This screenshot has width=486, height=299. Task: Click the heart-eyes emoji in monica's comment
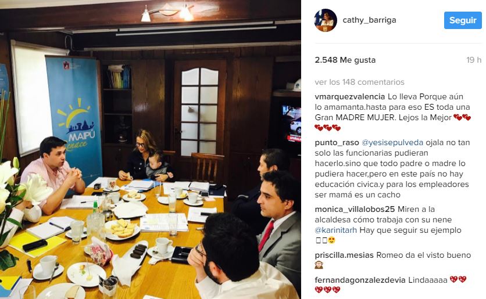click(331, 240)
